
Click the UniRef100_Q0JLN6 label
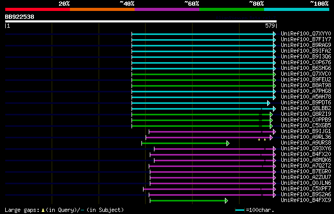pyautogui.click(x=306, y=183)
